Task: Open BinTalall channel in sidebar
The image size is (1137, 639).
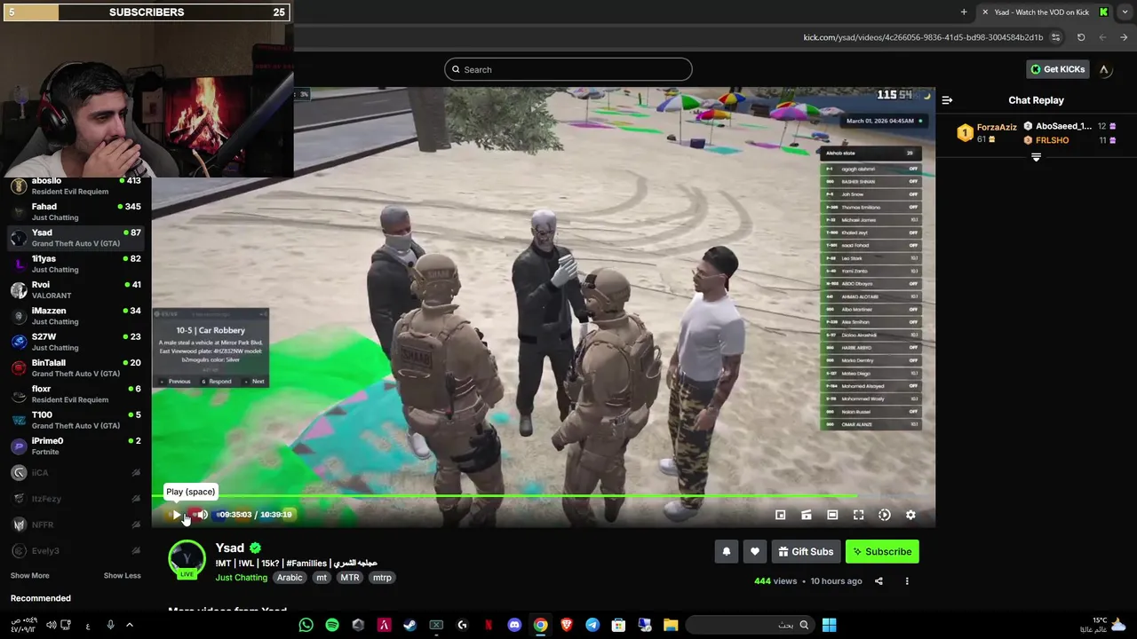Action: point(76,368)
